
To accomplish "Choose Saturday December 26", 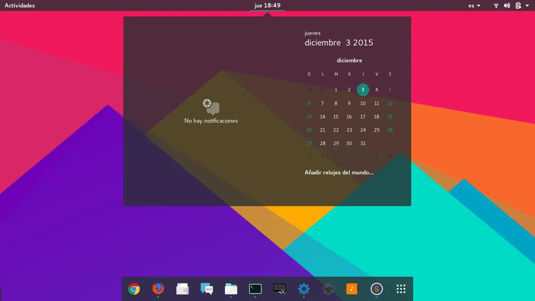I will pos(390,130).
